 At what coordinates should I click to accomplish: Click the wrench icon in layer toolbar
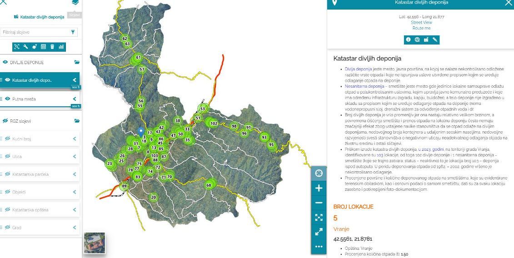click(x=26, y=46)
